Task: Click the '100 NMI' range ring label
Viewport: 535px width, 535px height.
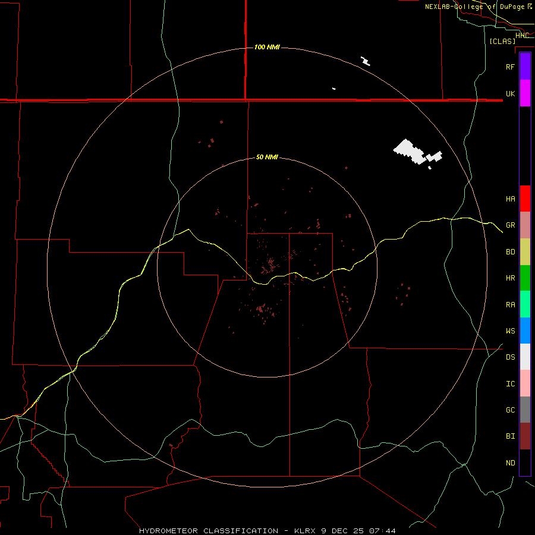Action: 267,47
